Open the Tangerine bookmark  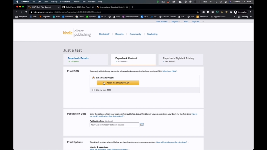[x=45, y=17]
